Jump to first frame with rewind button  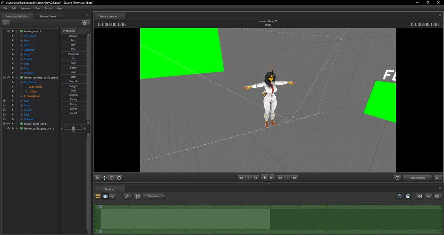241,178
